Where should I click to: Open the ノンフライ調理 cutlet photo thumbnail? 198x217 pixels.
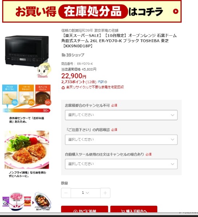(x=27, y=150)
